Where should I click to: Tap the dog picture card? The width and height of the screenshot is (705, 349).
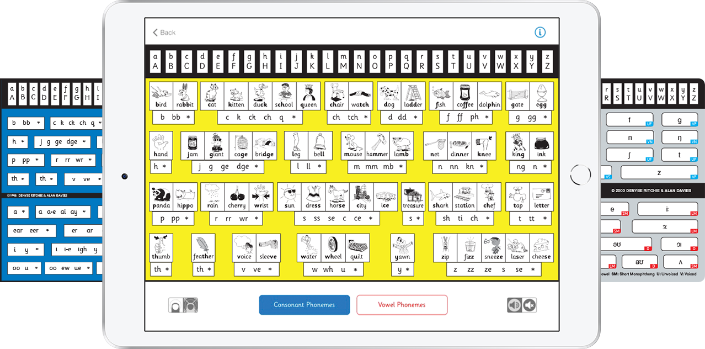point(389,96)
